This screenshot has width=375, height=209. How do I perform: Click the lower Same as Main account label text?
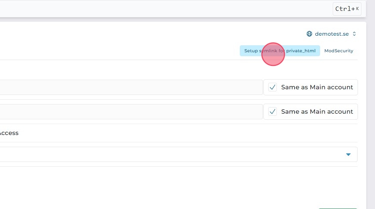tap(317, 111)
